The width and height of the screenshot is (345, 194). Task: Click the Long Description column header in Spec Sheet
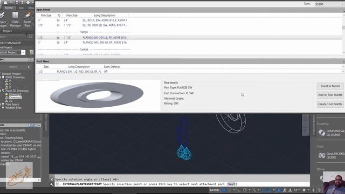click(105, 16)
